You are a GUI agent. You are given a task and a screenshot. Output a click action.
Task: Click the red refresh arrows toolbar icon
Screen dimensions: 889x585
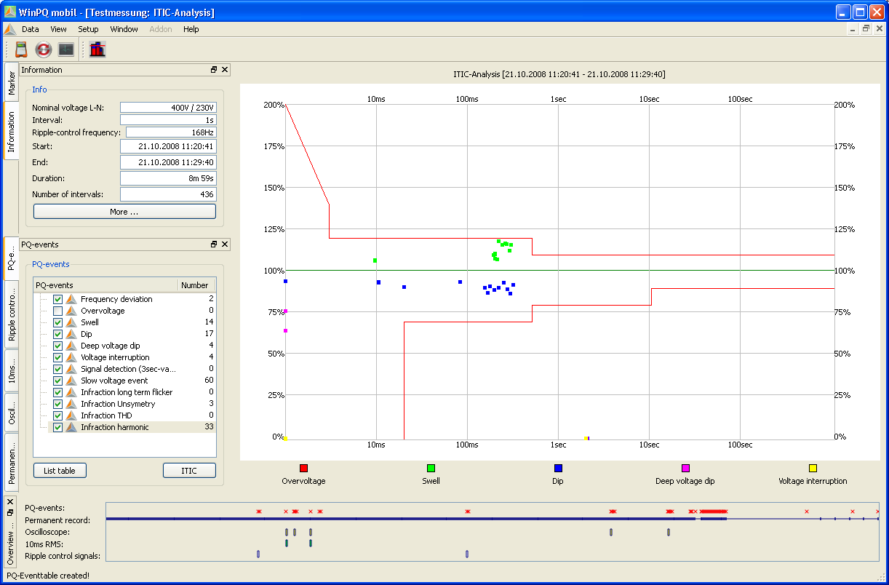[43, 50]
